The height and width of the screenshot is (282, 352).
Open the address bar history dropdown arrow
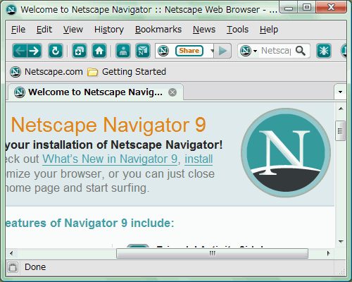tap(212, 51)
